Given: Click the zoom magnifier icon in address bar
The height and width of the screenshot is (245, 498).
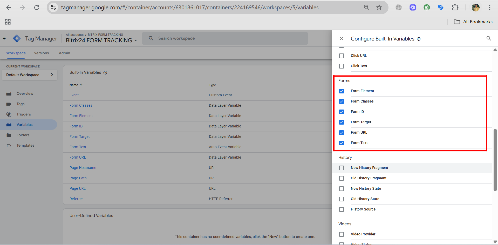Looking at the screenshot, I should pyautogui.click(x=366, y=8).
